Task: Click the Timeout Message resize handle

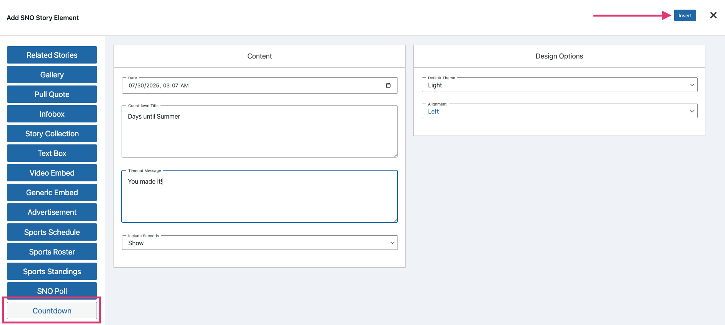Action: (x=395, y=220)
